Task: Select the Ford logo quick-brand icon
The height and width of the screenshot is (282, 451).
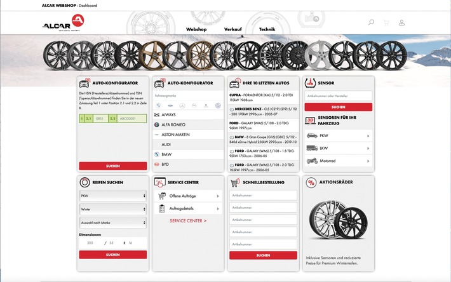Action: [x=170, y=105]
